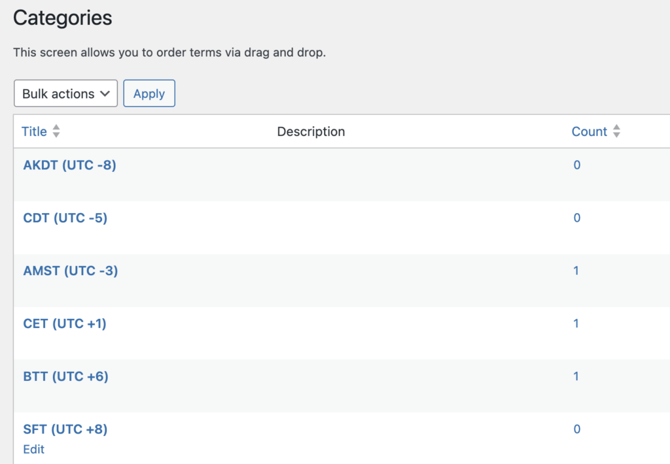
Task: Open the AKDT (UTC -8) category
Action: (69, 165)
